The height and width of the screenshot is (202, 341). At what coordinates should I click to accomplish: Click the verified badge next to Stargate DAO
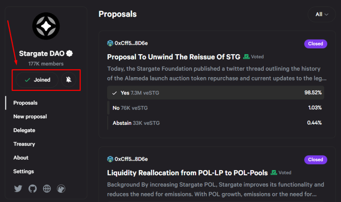[70, 53]
